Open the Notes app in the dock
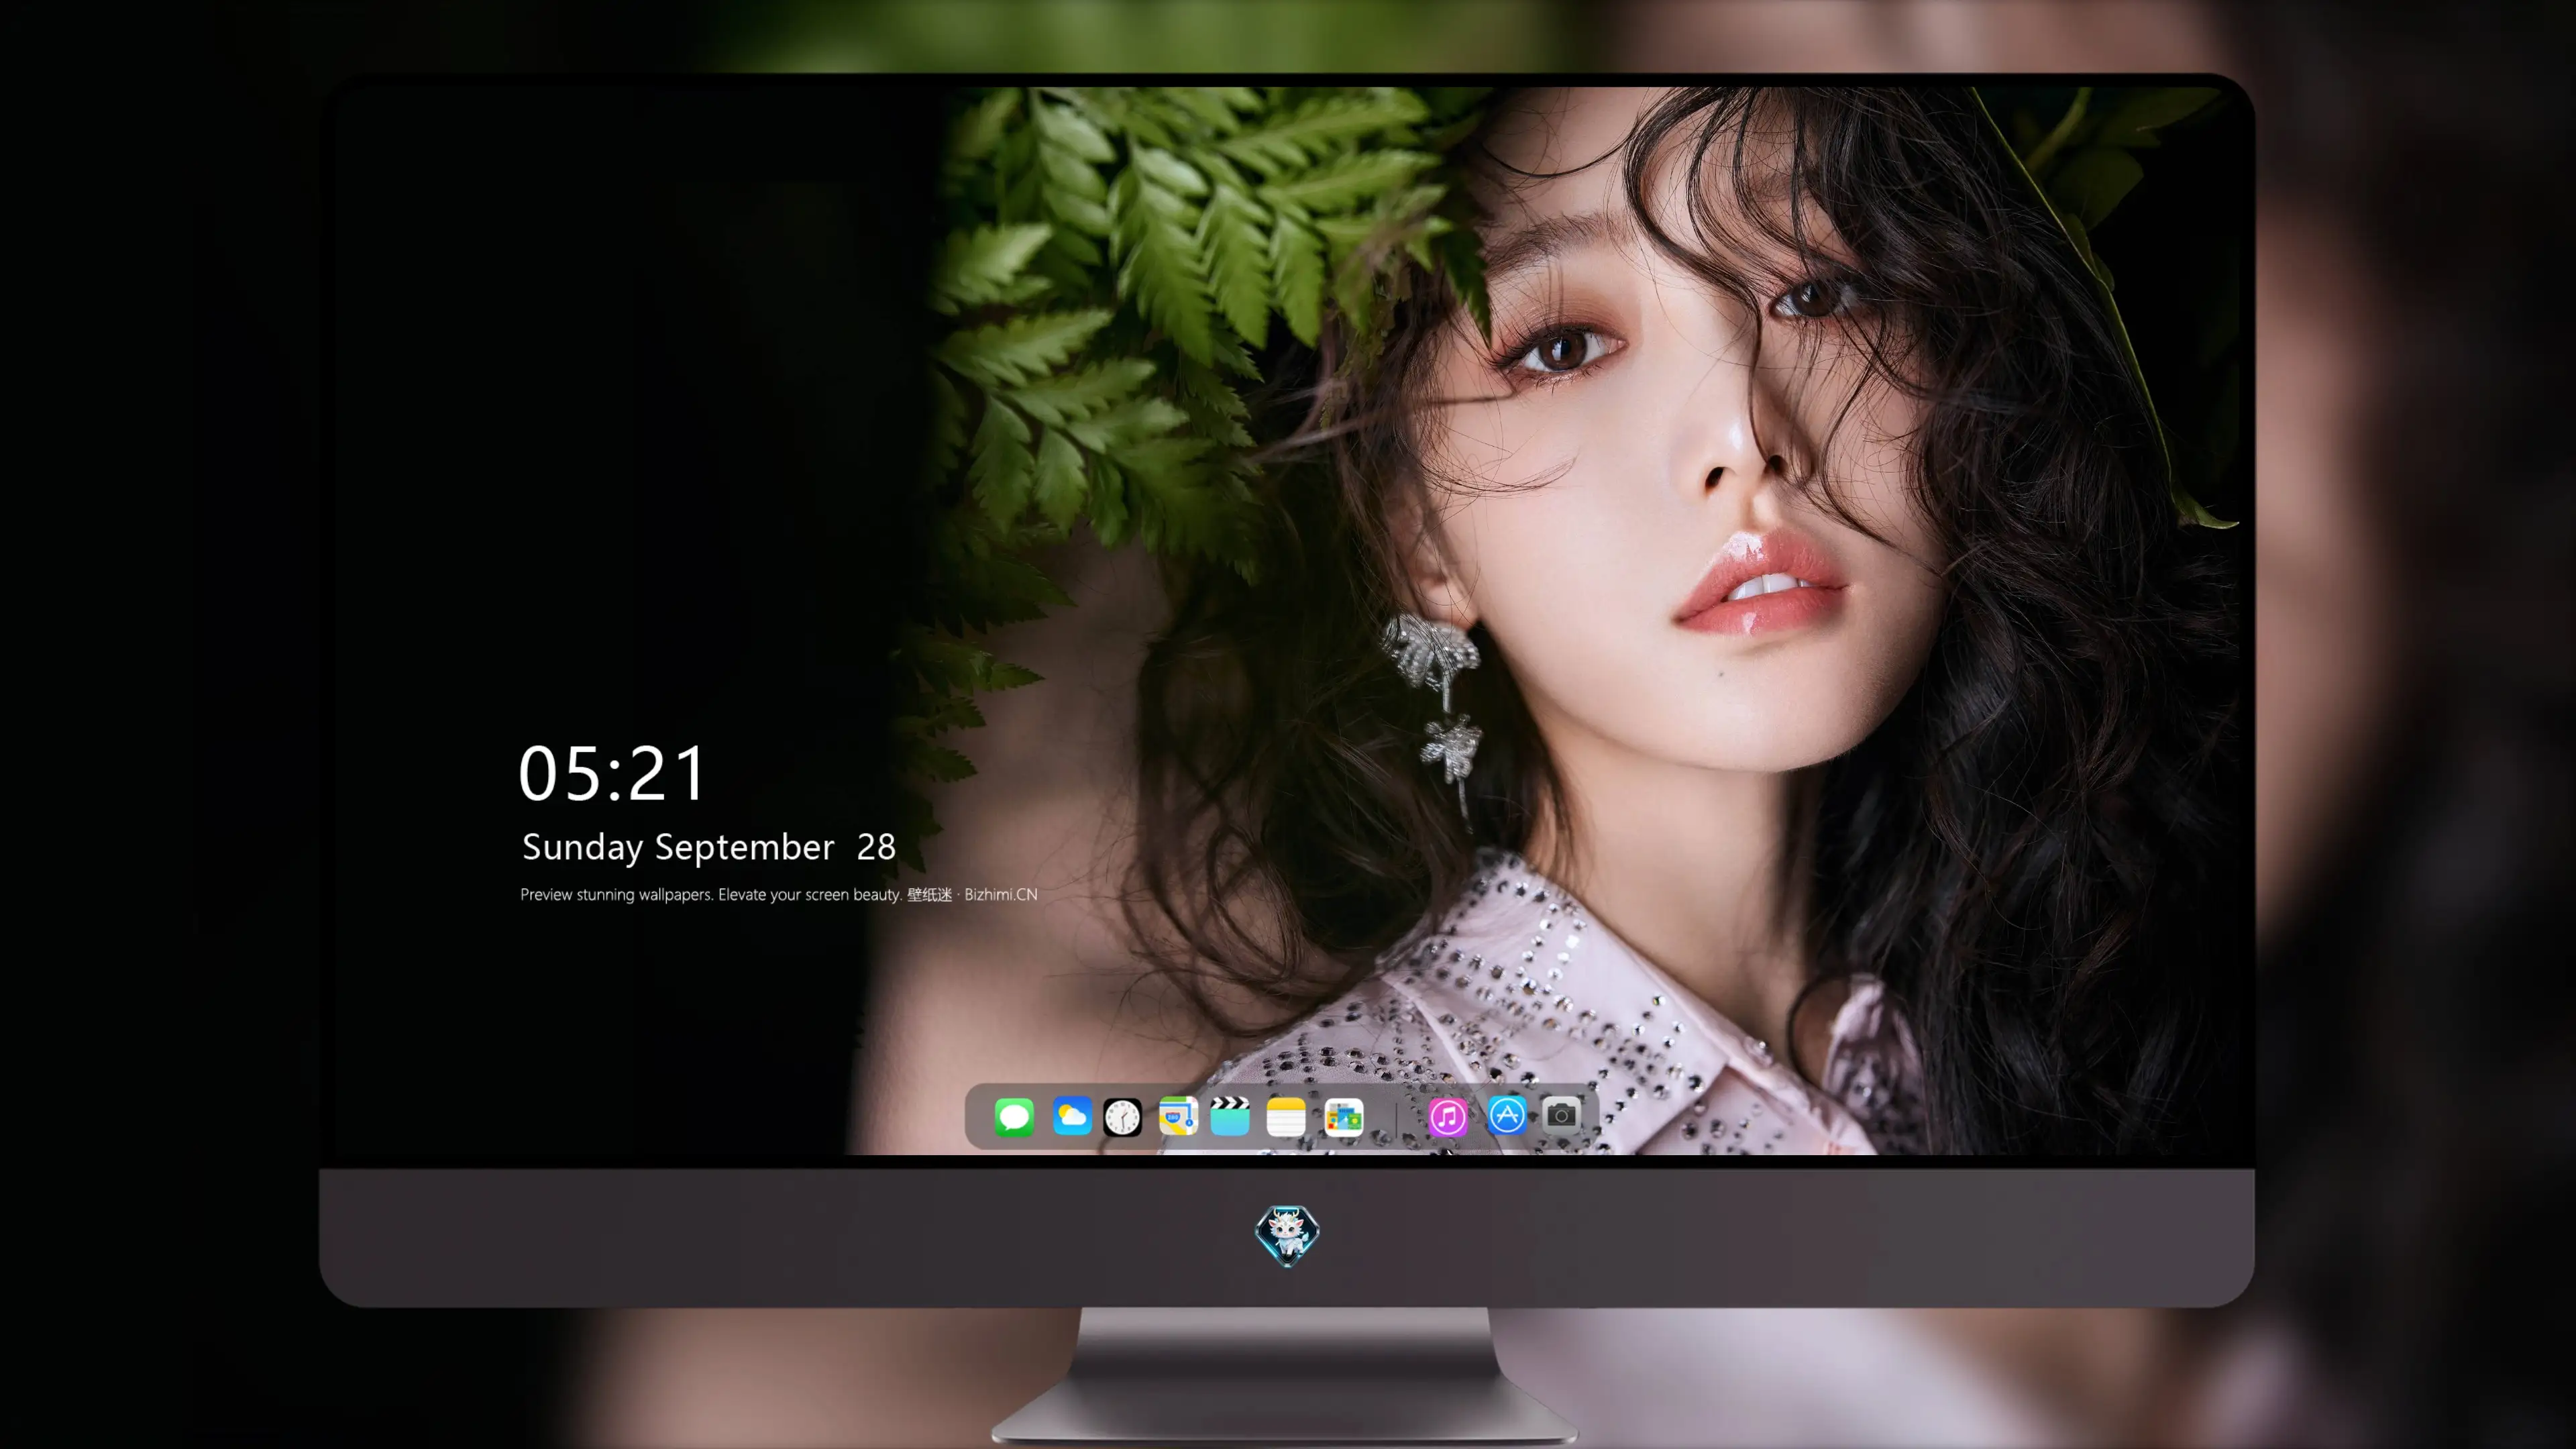 click(x=1286, y=1116)
